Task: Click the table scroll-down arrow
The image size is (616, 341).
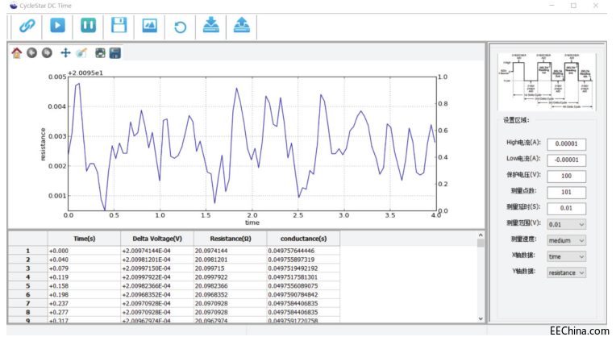Action: 481,318
